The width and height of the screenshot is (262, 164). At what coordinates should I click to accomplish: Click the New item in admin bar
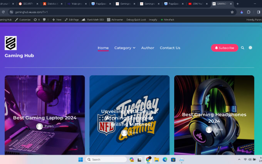pos(57,20)
